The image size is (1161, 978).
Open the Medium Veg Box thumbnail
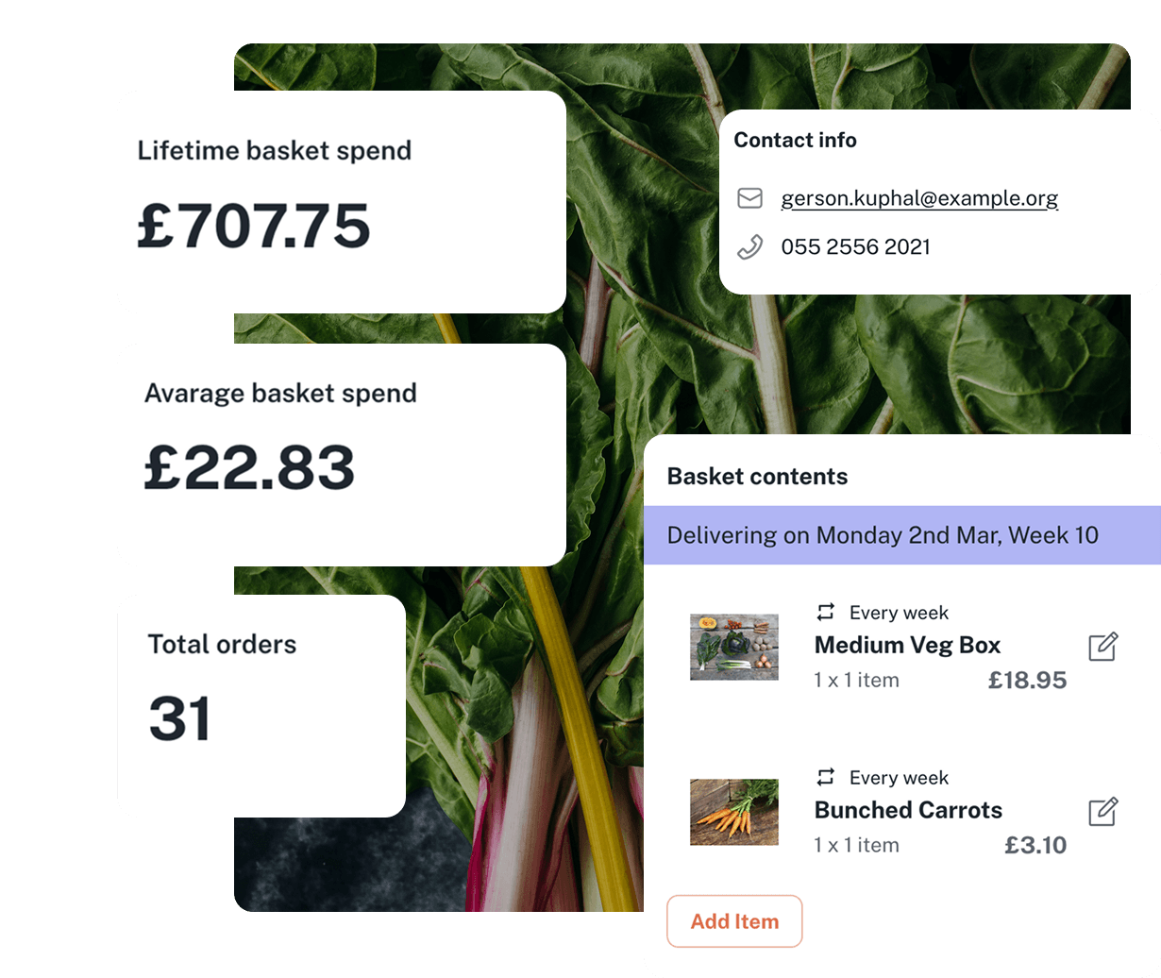tap(734, 647)
